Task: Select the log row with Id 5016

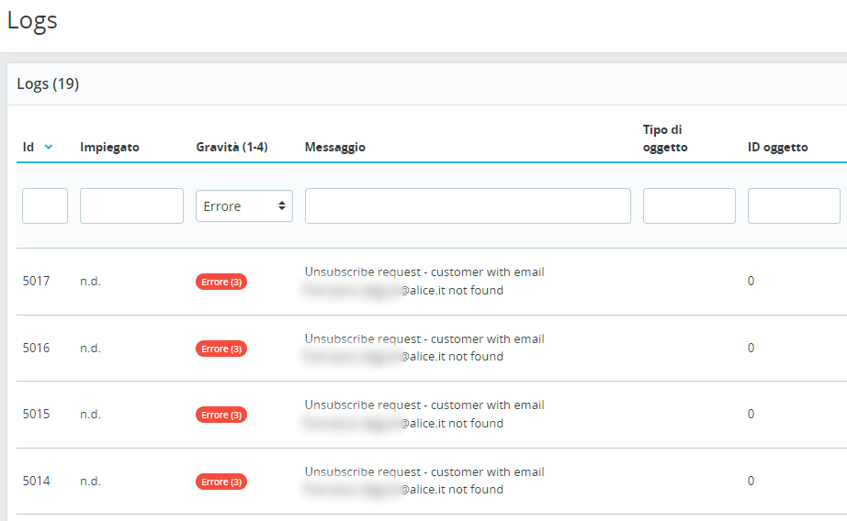Action: coord(37,349)
